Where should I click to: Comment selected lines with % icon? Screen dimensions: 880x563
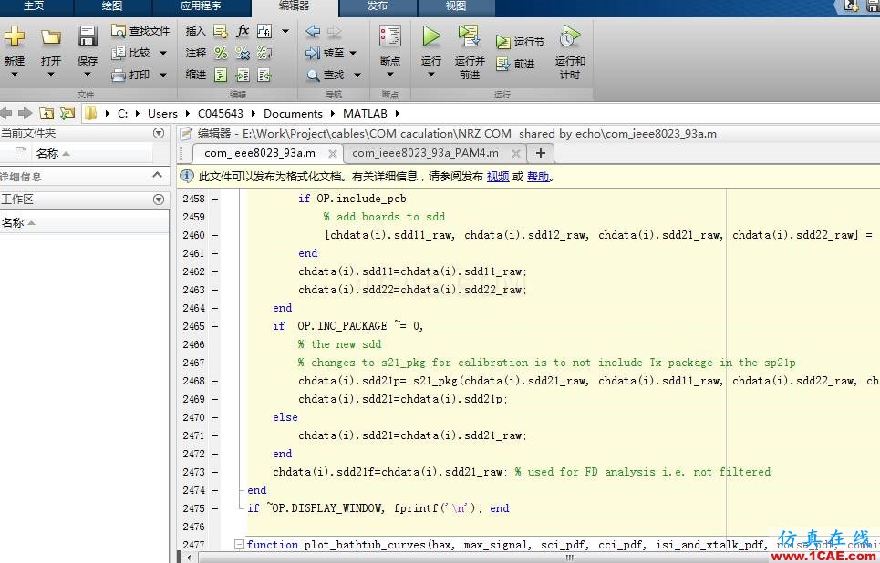[x=221, y=53]
